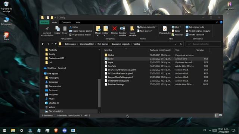Open Descargas in navigation pane
This screenshot has width=239, height=134.
pos(53,82)
